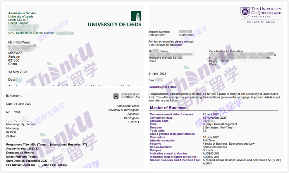Click the University of Leeds tower logo
The image size is (289, 173).
136,16
